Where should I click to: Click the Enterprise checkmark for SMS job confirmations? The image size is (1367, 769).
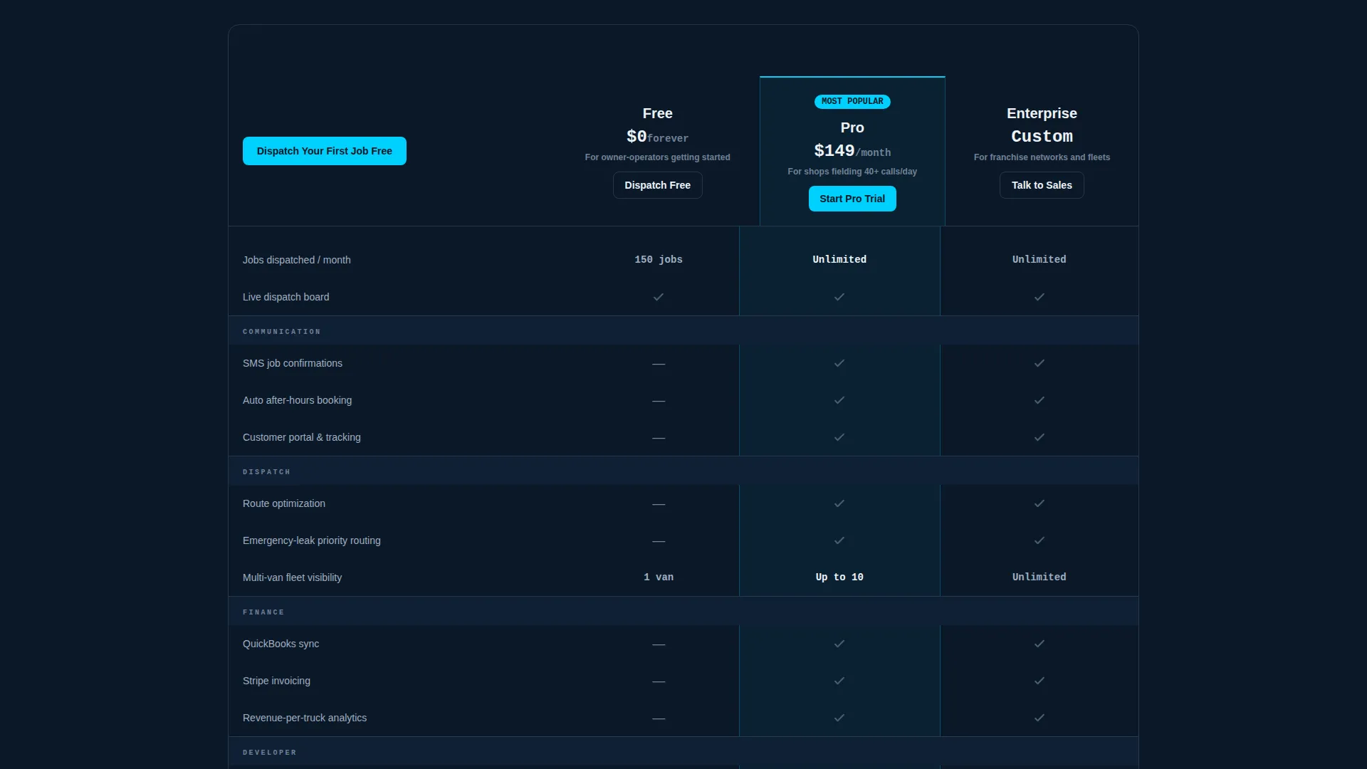pos(1039,363)
